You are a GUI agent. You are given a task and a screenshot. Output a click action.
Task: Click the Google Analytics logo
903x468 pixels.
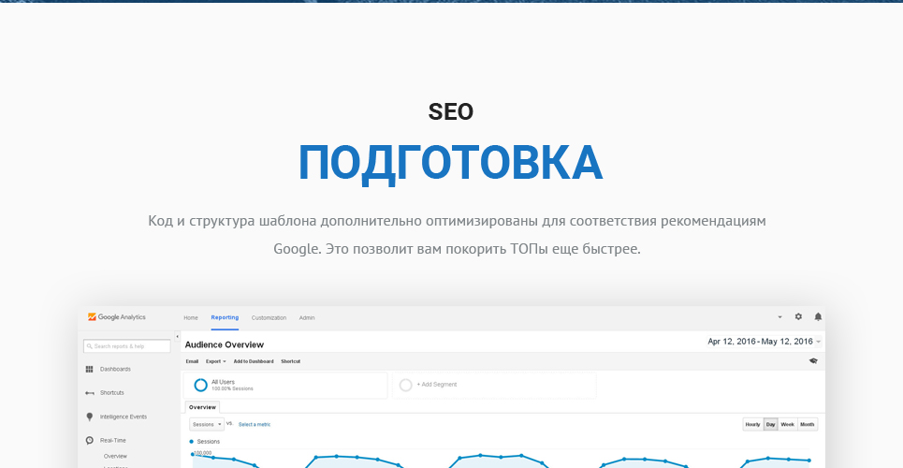pos(116,317)
